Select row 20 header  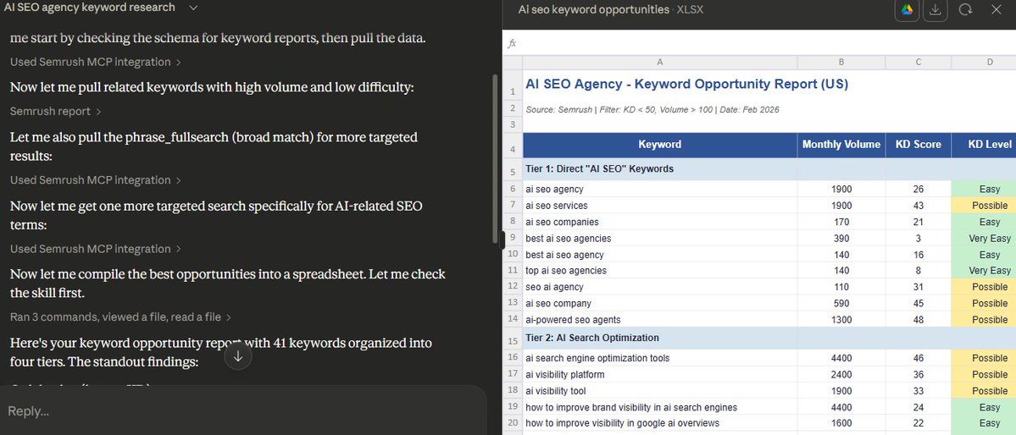point(513,423)
